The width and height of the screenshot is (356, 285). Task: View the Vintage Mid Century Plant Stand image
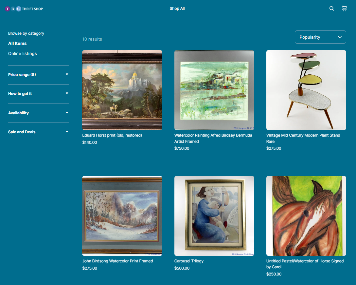[306, 90]
